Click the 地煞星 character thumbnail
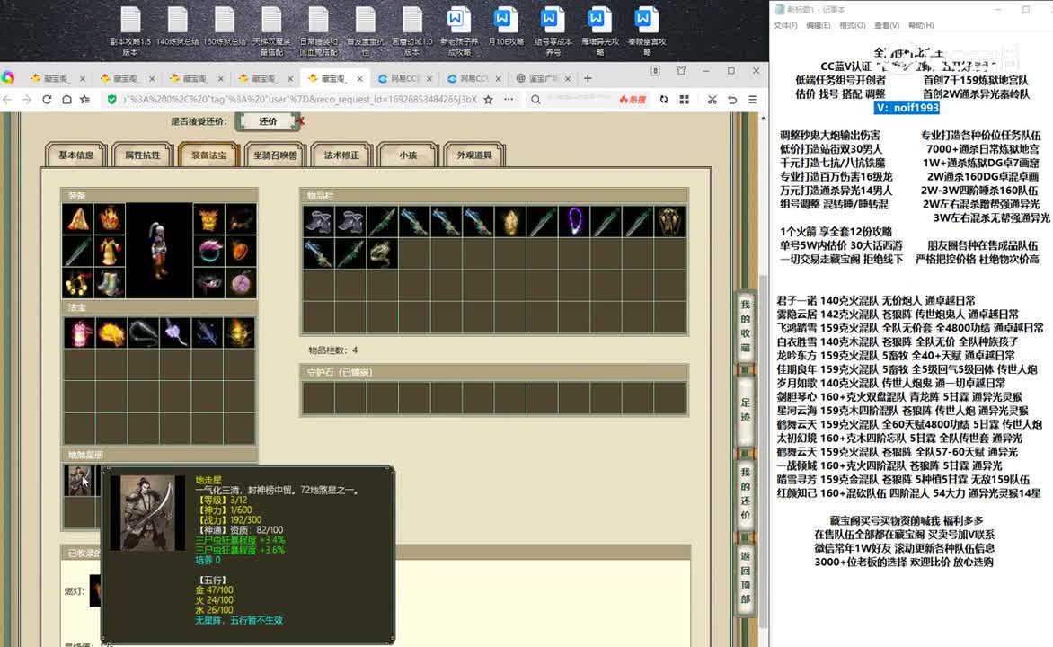Screen dimensions: 1053x647 78,481
